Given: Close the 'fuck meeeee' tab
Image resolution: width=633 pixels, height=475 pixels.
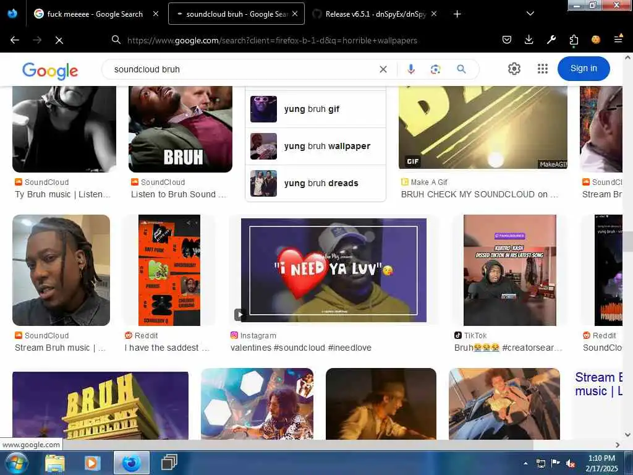Looking at the screenshot, I should [156, 14].
